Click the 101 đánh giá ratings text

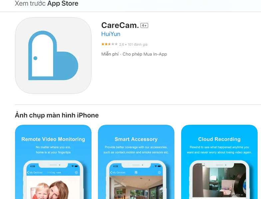pos(137,45)
